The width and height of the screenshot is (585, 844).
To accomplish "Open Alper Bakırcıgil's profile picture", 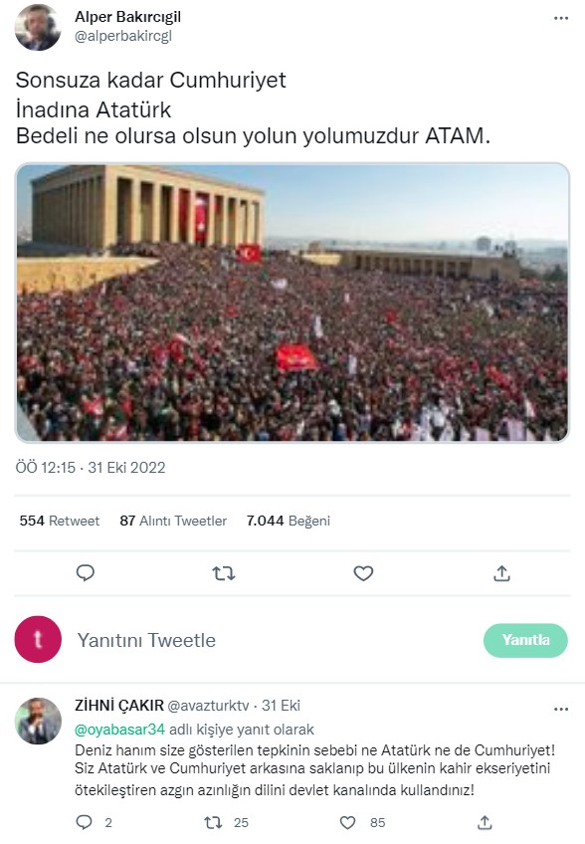I will (x=38, y=28).
